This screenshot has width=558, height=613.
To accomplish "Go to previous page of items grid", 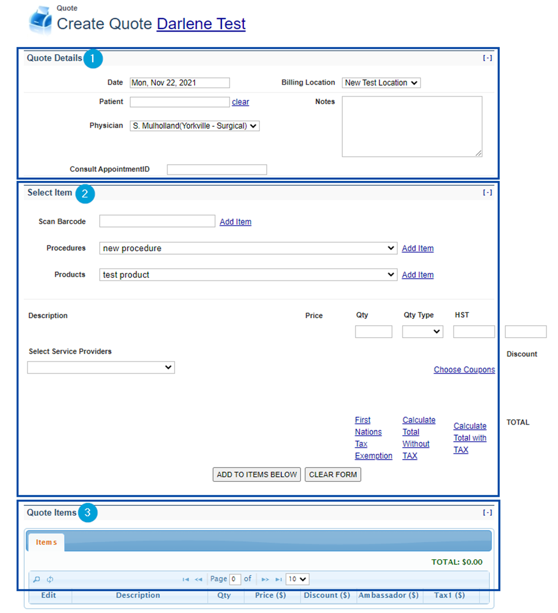I will click(199, 579).
